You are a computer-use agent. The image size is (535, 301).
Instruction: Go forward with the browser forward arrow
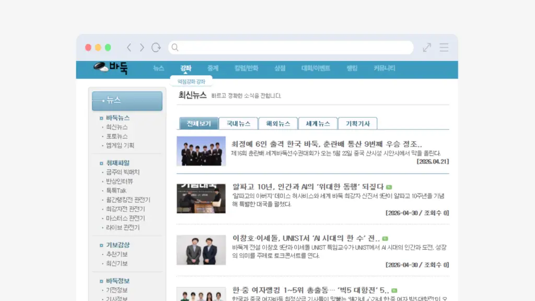tap(142, 48)
